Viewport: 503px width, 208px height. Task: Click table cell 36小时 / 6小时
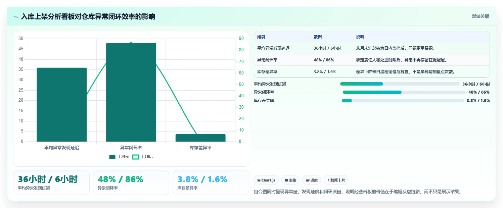[327, 48]
